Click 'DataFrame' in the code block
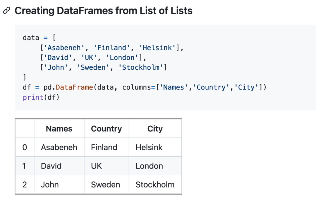This screenshot has width=316, height=203. [74, 87]
